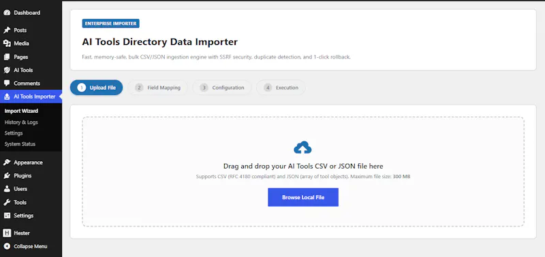The height and width of the screenshot is (257, 545).
Task: Select AI Tools Importer in sidebar
Action: tap(31, 97)
